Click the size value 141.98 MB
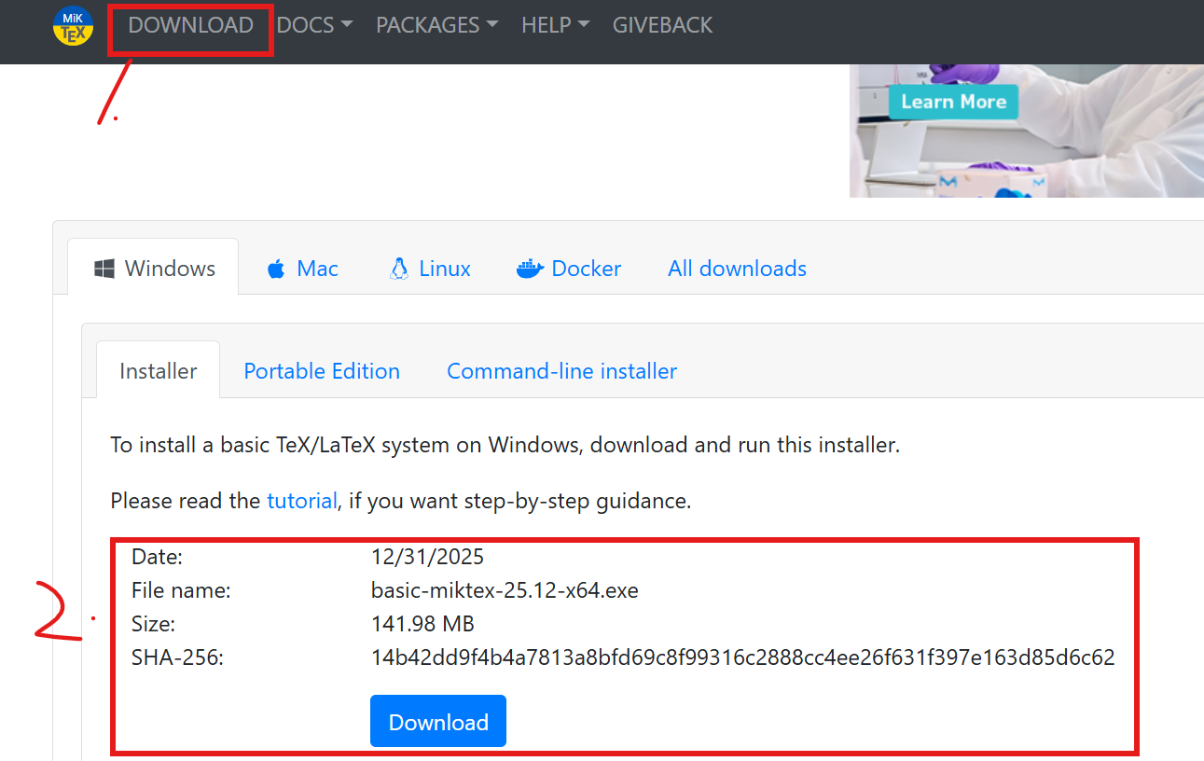The image size is (1204, 761). (423, 624)
